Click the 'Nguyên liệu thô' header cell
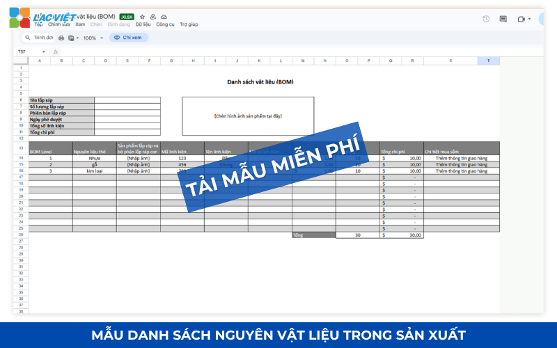The height and width of the screenshot is (348, 557). [x=95, y=148]
